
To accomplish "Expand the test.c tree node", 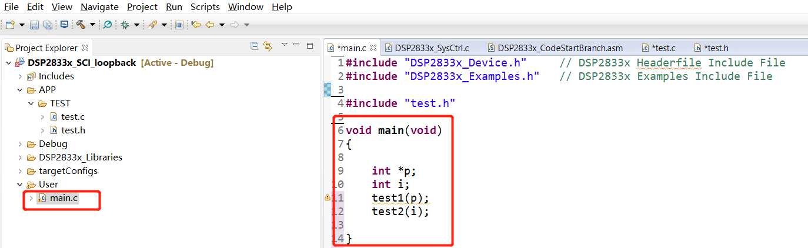I will (42, 117).
